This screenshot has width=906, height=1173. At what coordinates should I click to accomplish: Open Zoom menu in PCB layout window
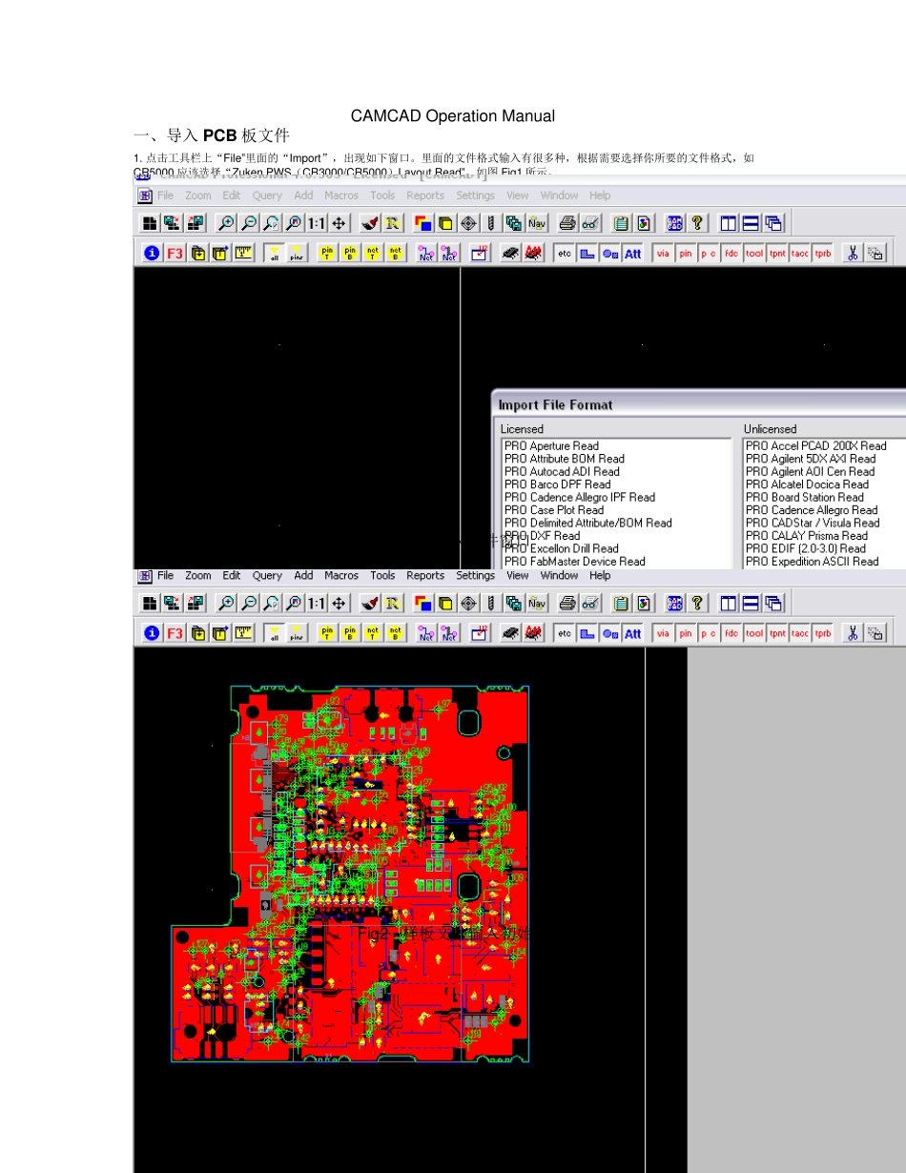198,575
